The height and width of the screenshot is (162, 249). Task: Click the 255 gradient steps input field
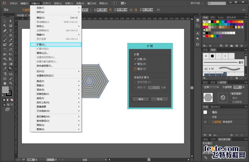click(x=154, y=88)
